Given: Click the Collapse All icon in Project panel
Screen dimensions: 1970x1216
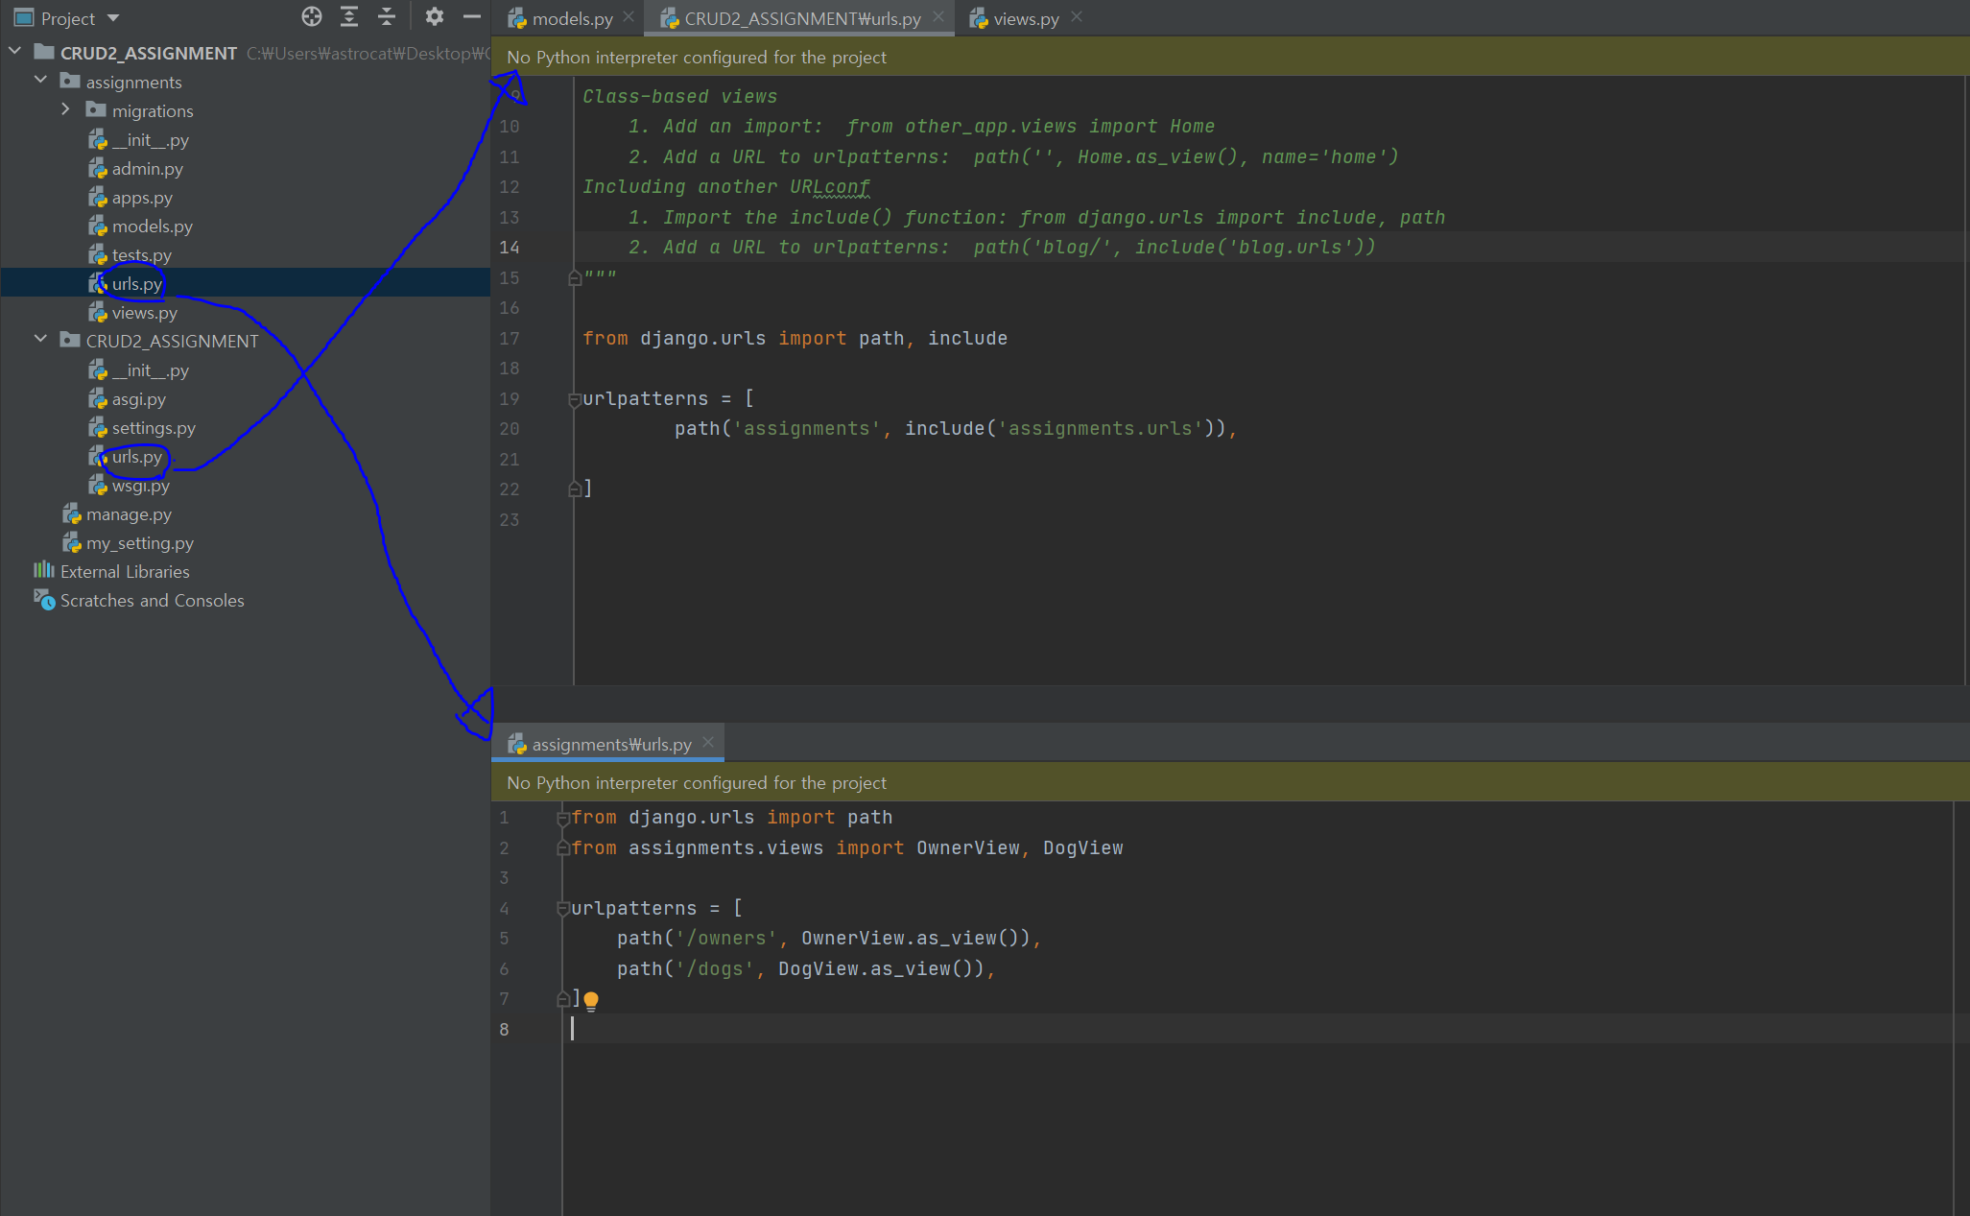Looking at the screenshot, I should 386,16.
